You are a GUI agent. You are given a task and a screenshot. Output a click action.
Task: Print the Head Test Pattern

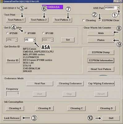[x=101, y=69]
